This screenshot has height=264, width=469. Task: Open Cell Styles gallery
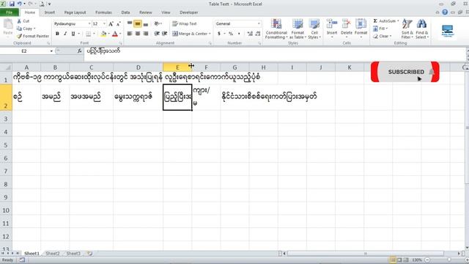click(314, 29)
